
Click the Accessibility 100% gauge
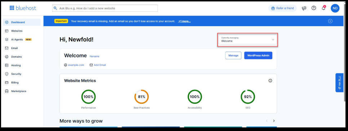tap(195, 97)
